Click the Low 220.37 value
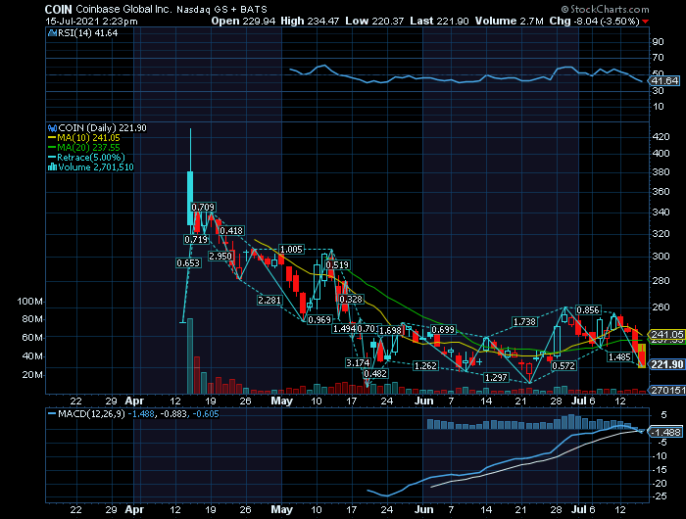Image resolution: width=686 pixels, height=519 pixels. pyautogui.click(x=374, y=21)
